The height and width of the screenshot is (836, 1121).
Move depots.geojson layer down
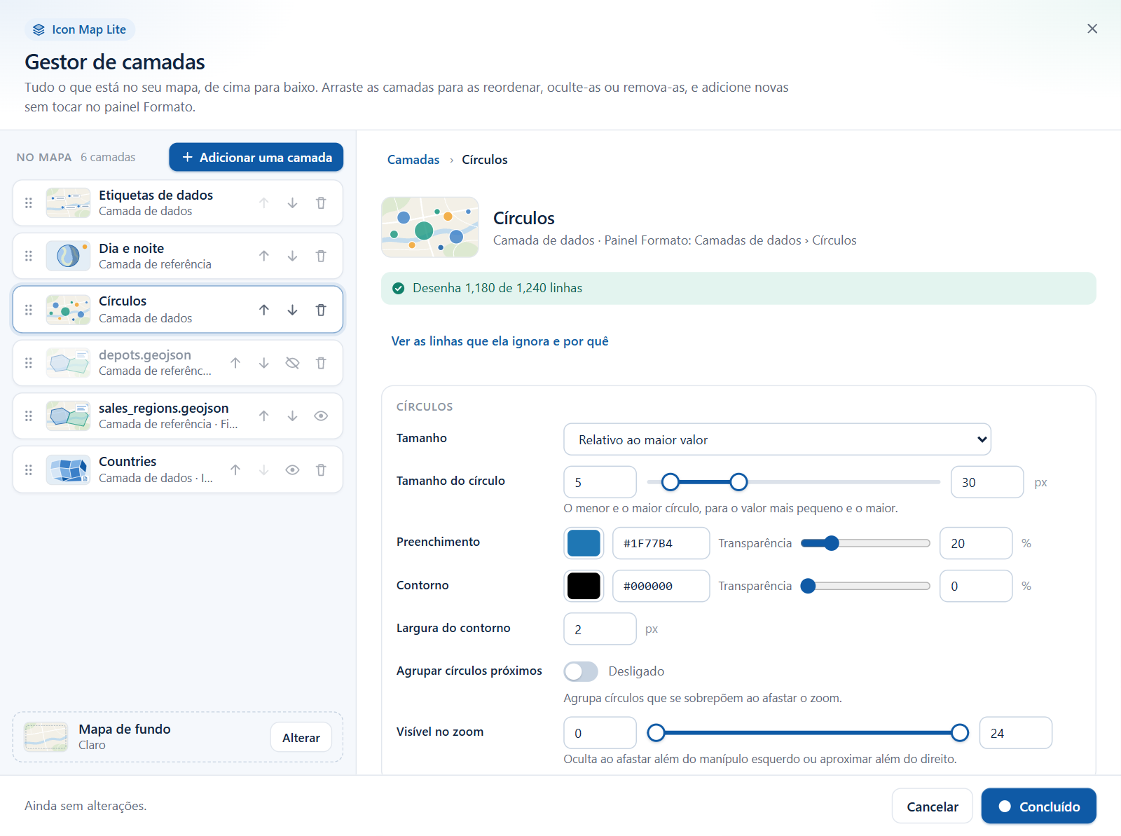point(263,363)
